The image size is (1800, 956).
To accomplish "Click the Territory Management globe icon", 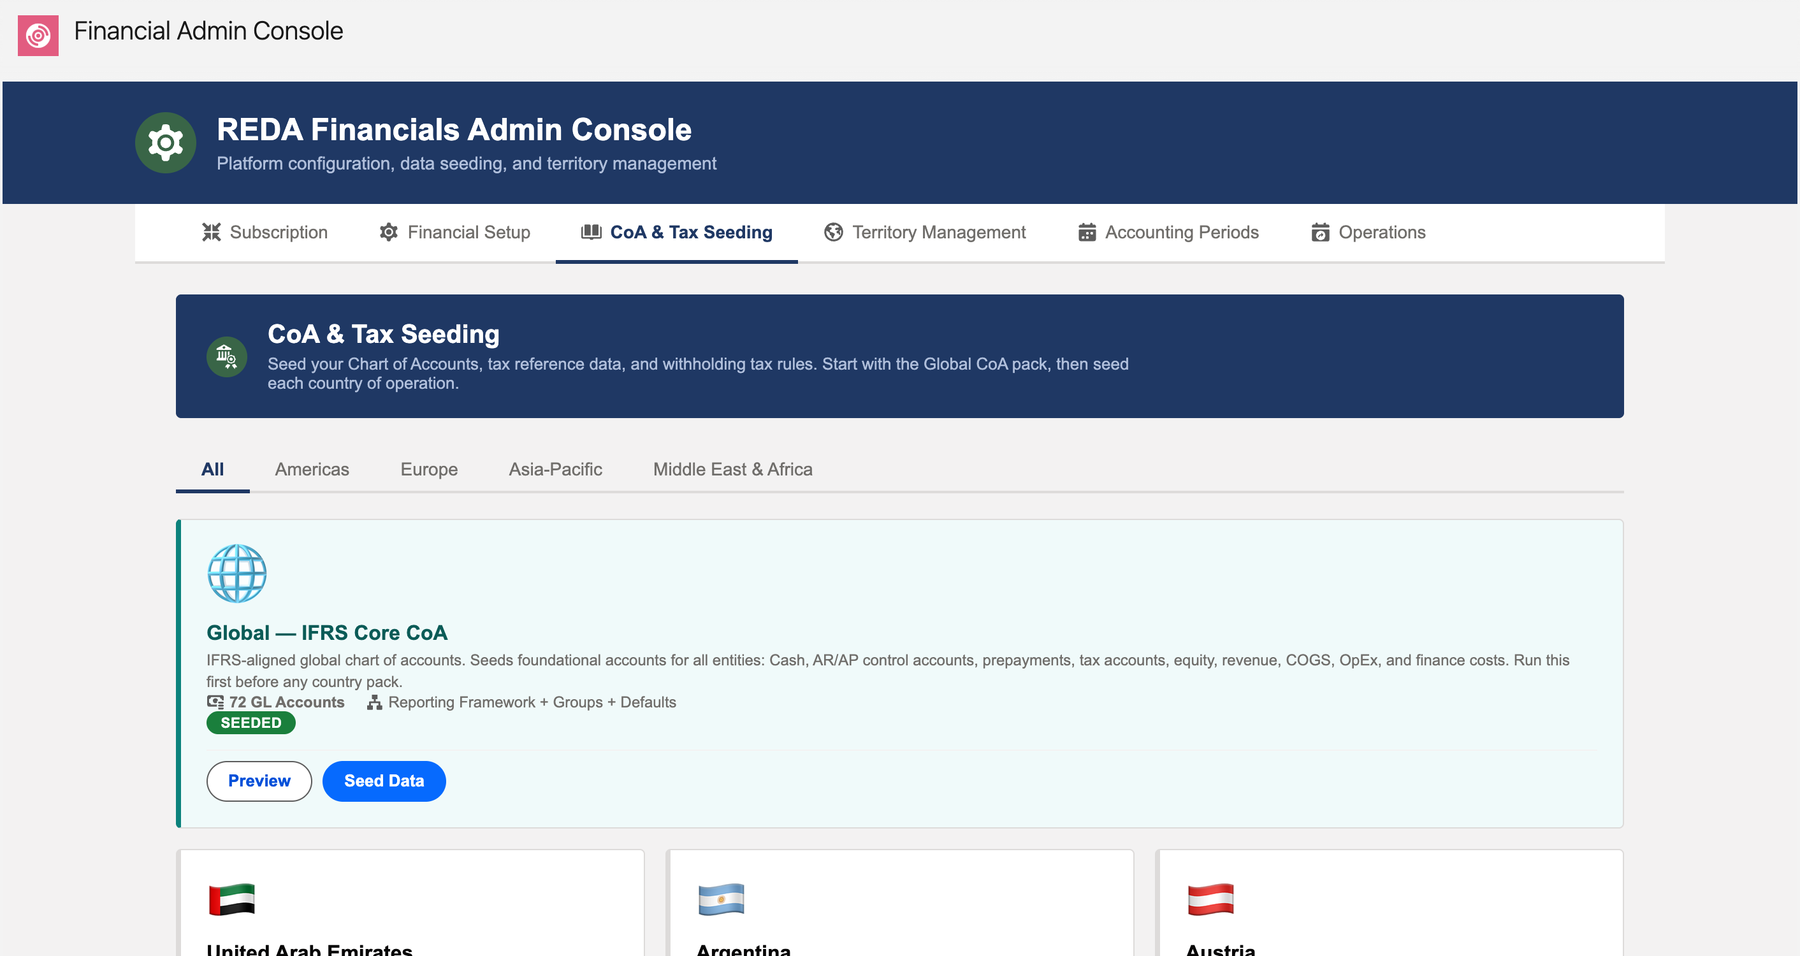I will pyautogui.click(x=833, y=232).
